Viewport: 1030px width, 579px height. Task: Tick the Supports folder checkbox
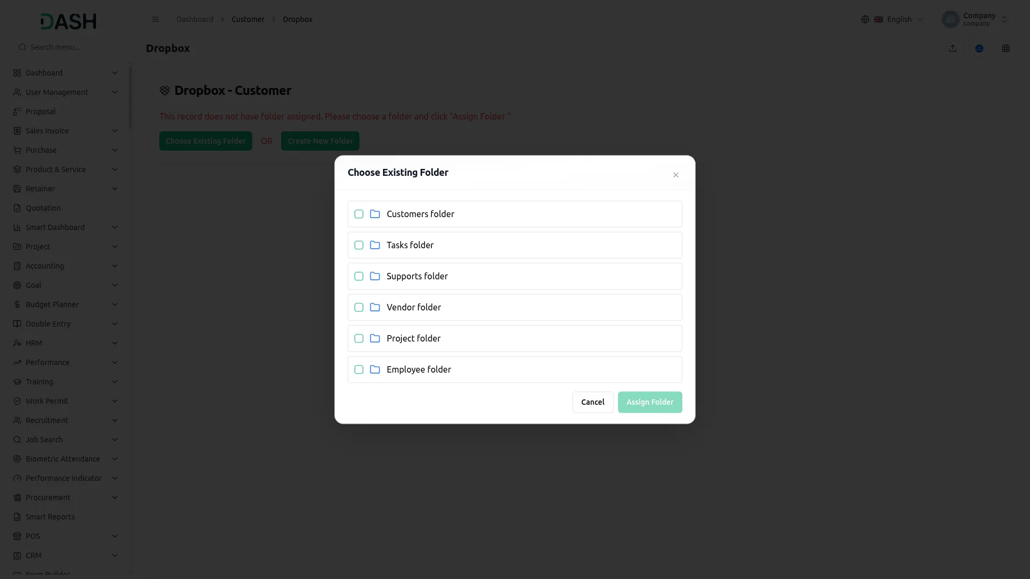[359, 276]
